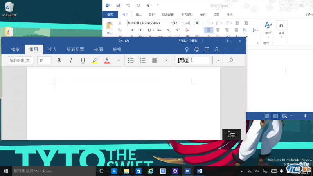Toggle Bold in the 文件1 - Word ribbon
This screenshot has height=176, width=313.
131,30
